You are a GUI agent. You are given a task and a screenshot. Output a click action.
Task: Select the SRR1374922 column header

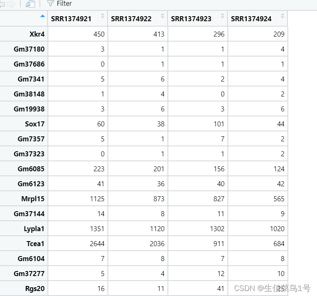point(138,19)
